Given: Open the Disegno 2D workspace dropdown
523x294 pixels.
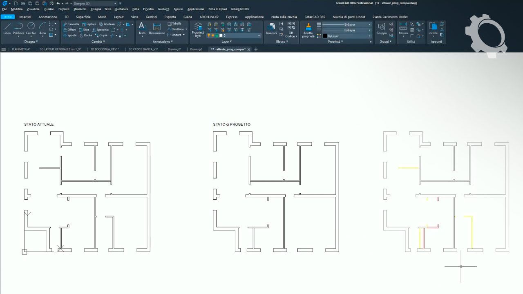Looking at the screenshot, I should [95, 3].
